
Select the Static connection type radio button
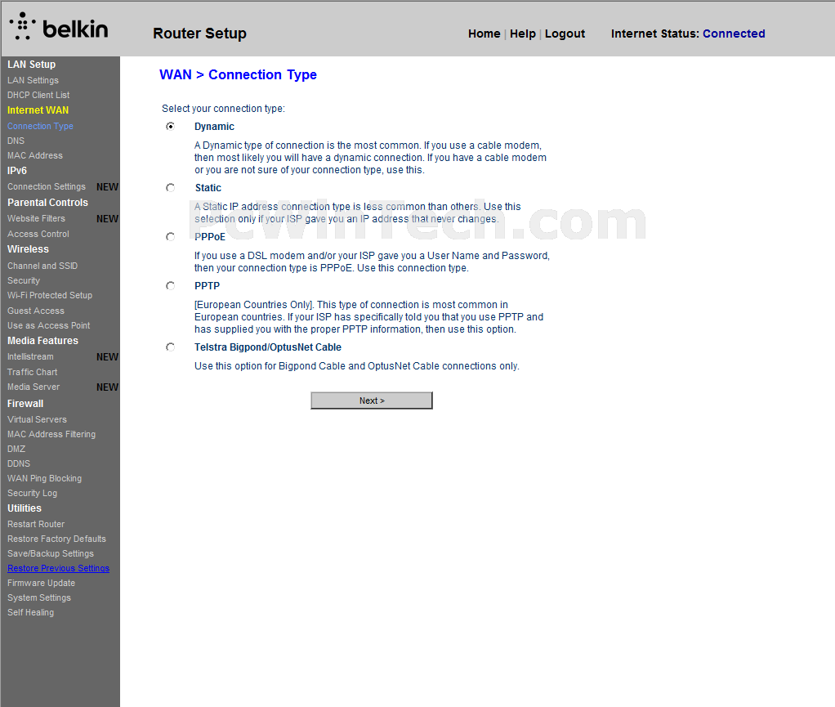171,187
